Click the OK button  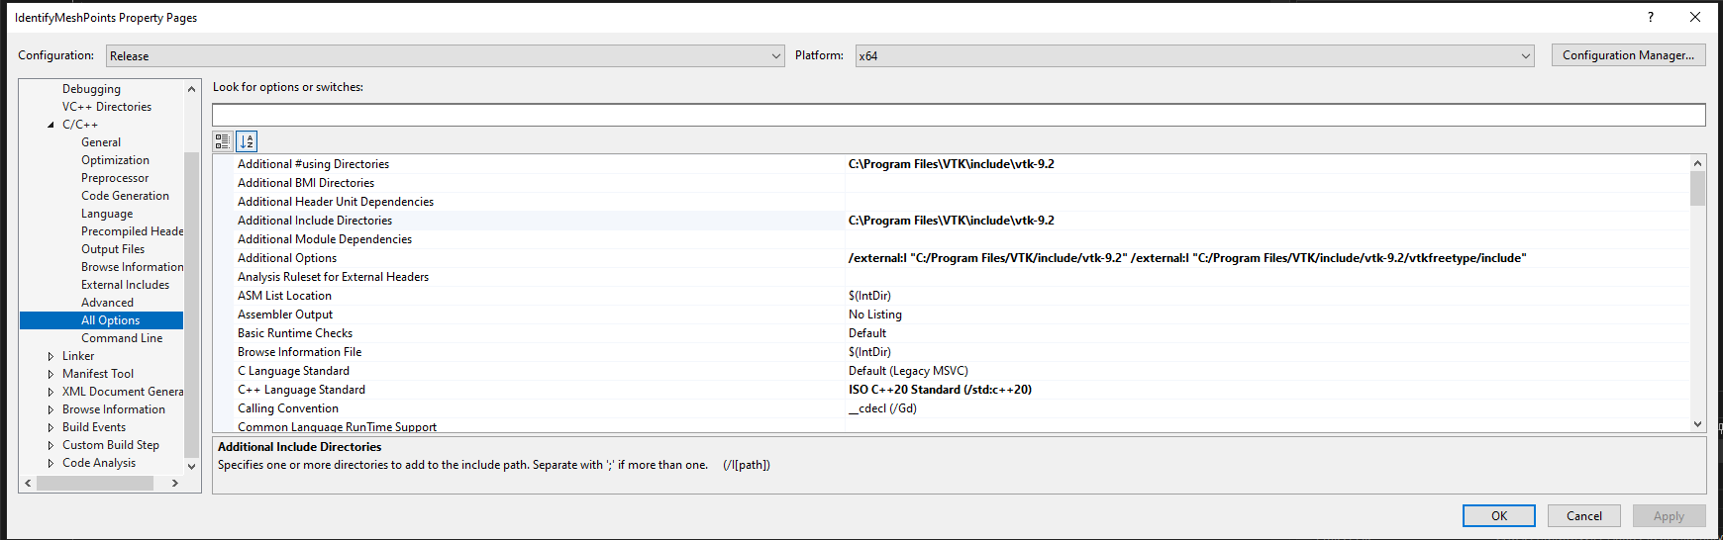(1499, 516)
